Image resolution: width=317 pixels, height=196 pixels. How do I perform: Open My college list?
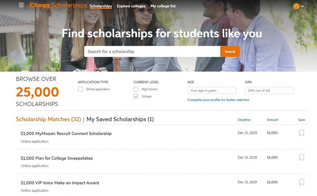tap(163, 6)
